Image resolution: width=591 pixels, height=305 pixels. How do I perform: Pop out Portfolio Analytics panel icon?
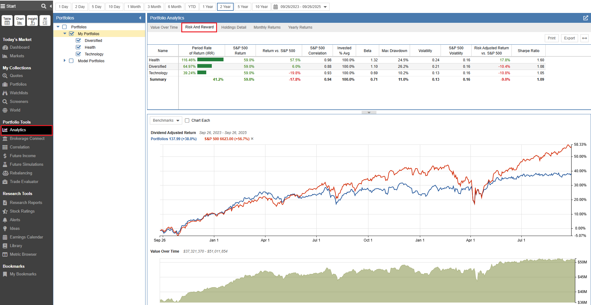585,18
